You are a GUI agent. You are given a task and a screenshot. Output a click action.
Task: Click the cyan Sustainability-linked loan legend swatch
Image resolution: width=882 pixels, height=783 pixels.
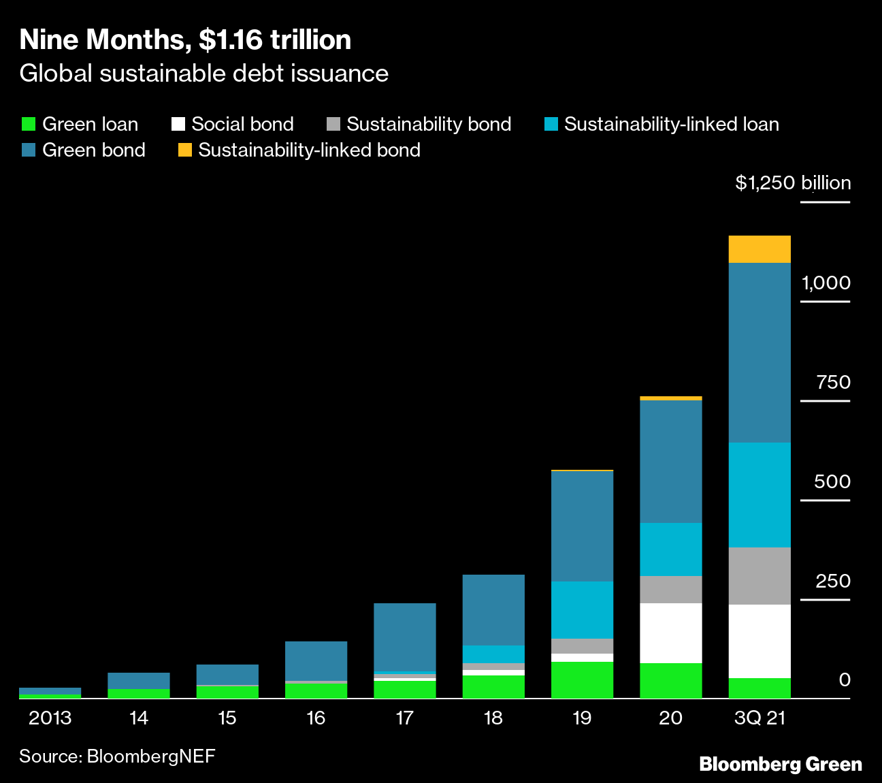coord(551,124)
